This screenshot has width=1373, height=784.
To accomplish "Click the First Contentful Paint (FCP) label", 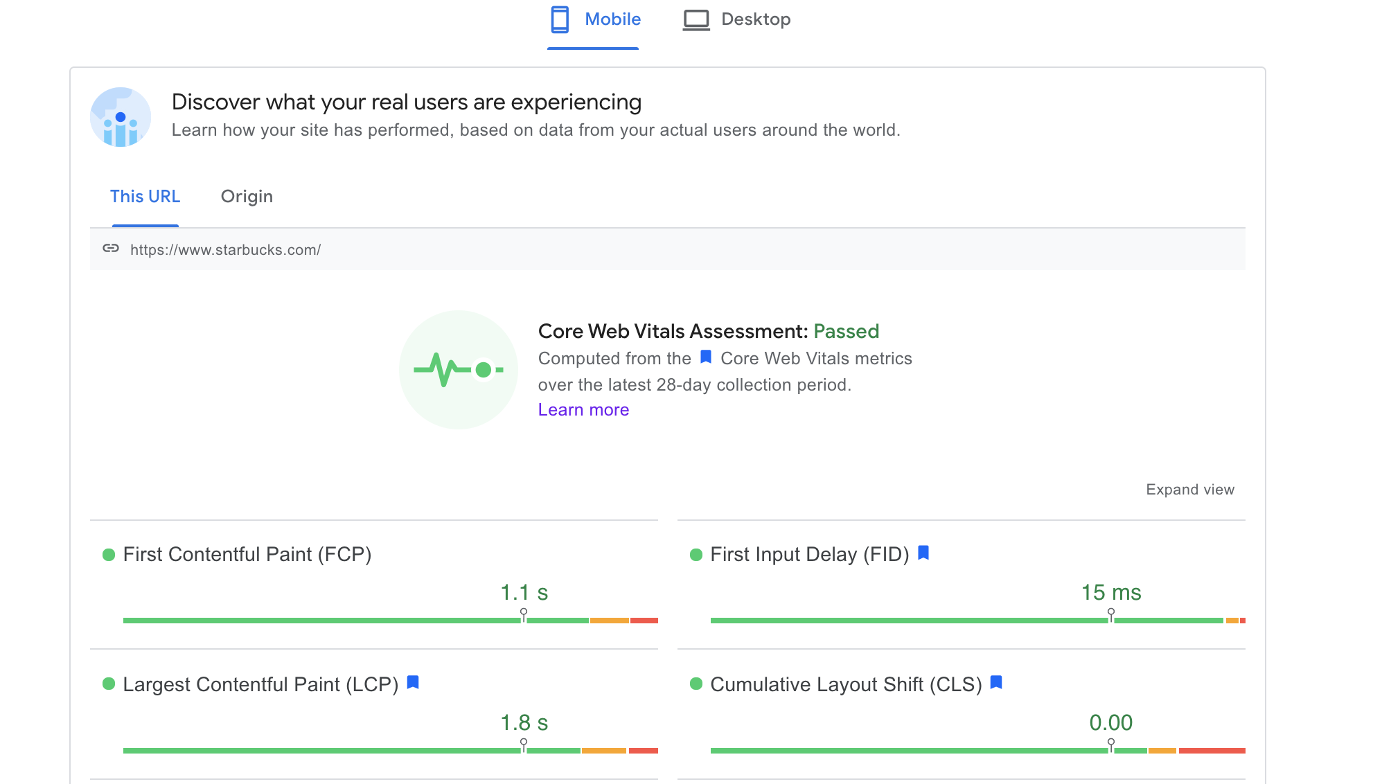I will pos(247,554).
